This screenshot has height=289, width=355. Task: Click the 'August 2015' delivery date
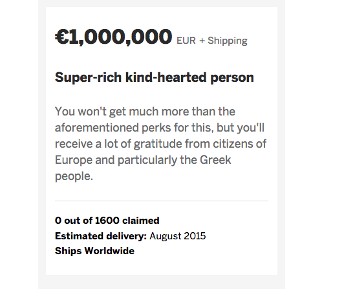point(177,236)
